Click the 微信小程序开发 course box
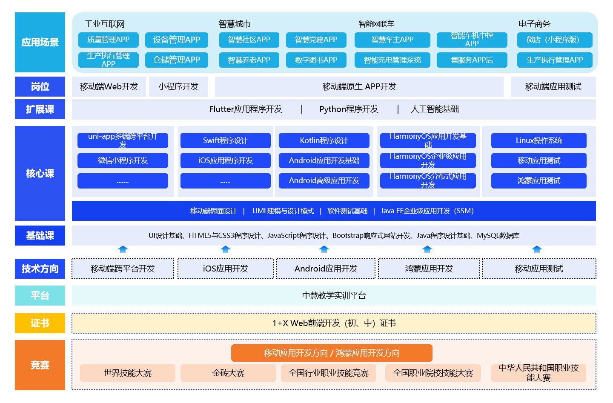Screen dimensions: 613x403 coord(123,160)
